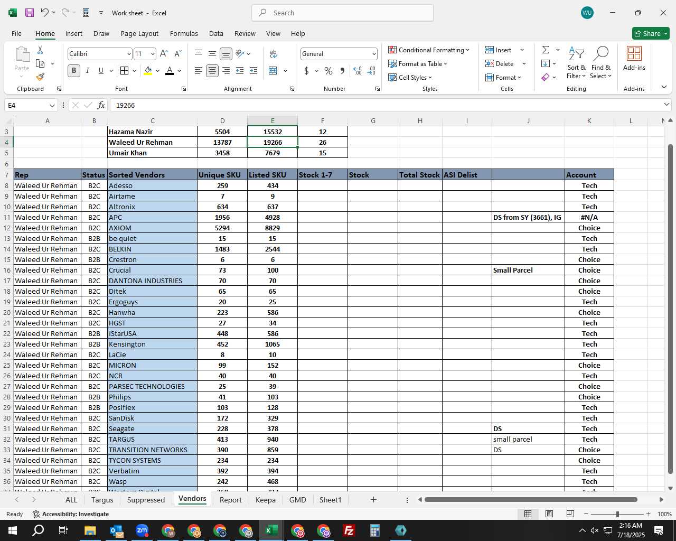The width and height of the screenshot is (676, 541).
Task: Switch to the Formulas ribbon tab
Action: click(184, 33)
